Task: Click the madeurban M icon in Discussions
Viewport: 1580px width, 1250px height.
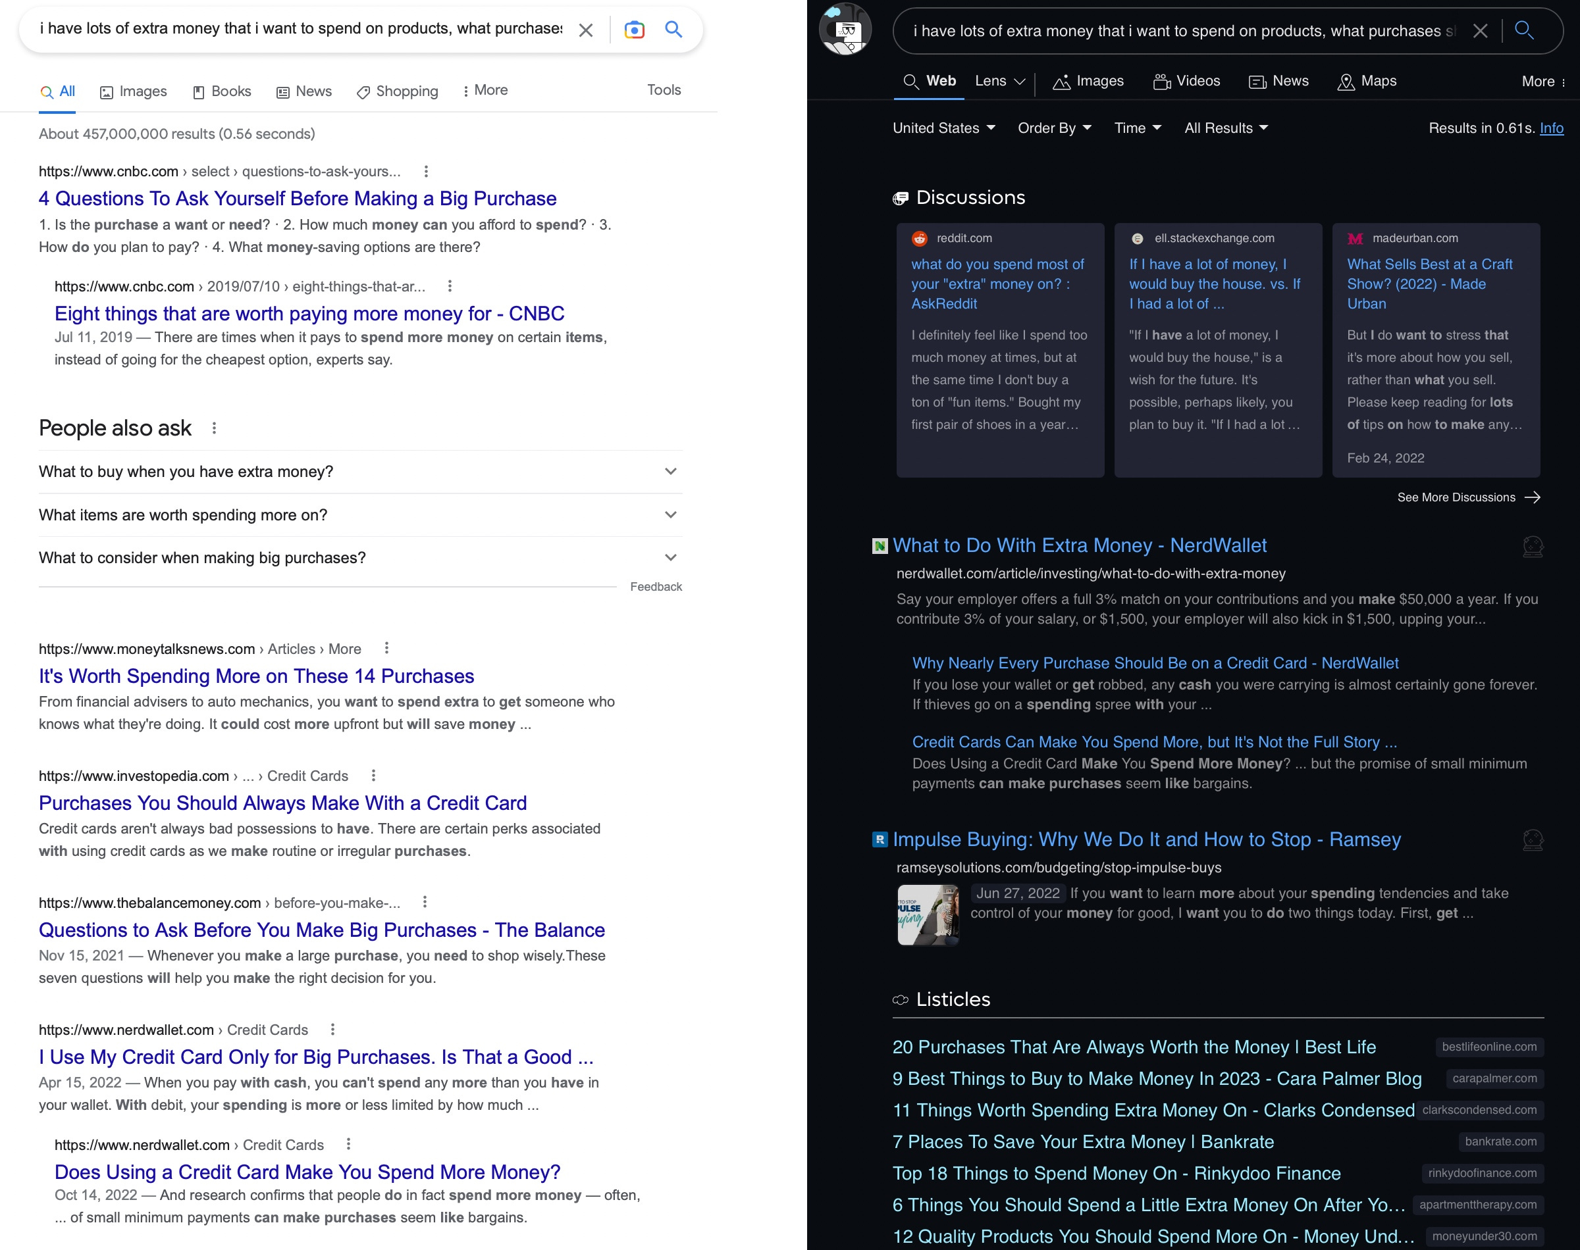Action: coord(1356,239)
